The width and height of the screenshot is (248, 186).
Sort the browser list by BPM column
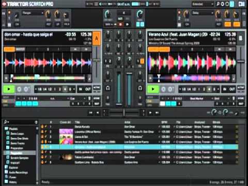click(x=164, y=122)
